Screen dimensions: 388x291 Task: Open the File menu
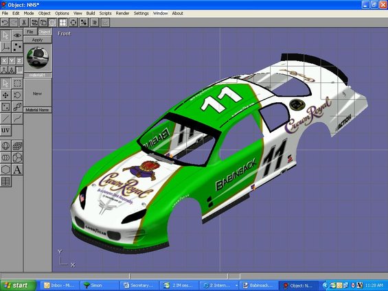pyautogui.click(x=5, y=13)
